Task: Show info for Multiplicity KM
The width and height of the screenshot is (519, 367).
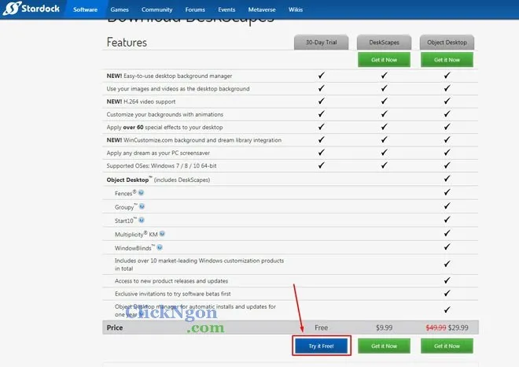Action: tap(162, 234)
